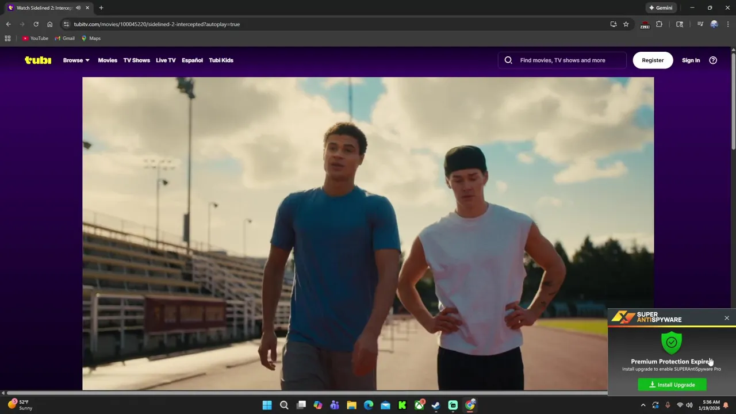Viewport: 736px width, 414px height.
Task: Open the Extensions puzzle icon
Action: click(x=660, y=24)
